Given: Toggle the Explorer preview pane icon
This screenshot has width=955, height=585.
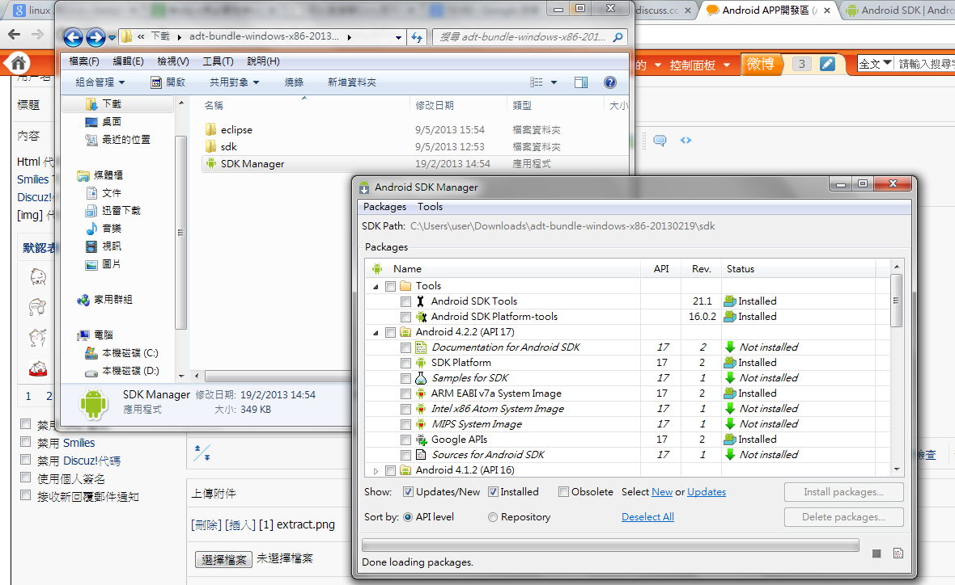Looking at the screenshot, I should click(x=581, y=82).
